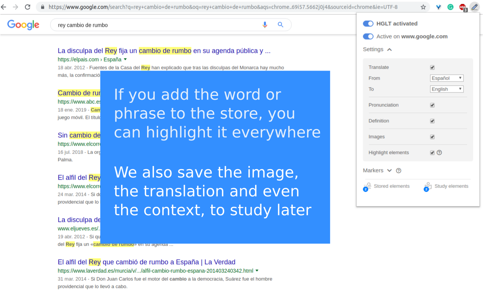Click the browser forward arrow
This screenshot has height=302, width=483.
[15, 7]
